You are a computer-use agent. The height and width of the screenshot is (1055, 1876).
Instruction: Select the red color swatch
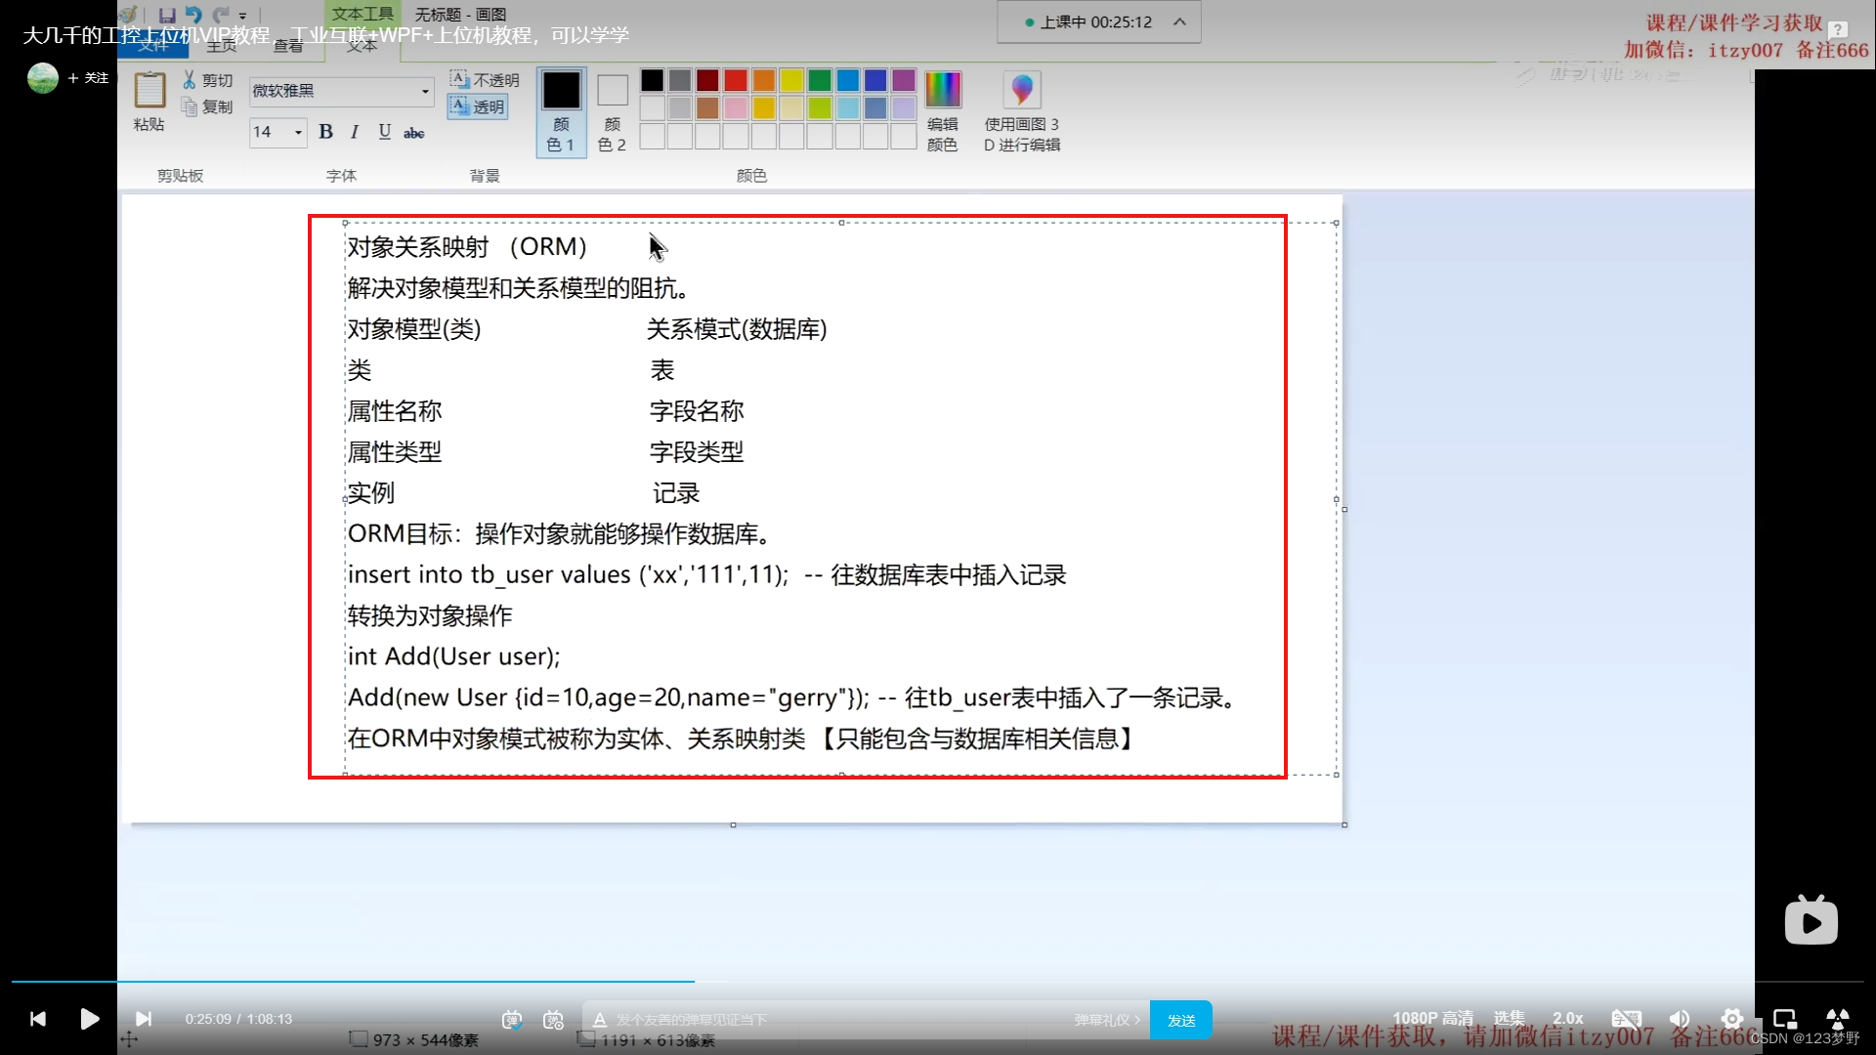pos(736,80)
